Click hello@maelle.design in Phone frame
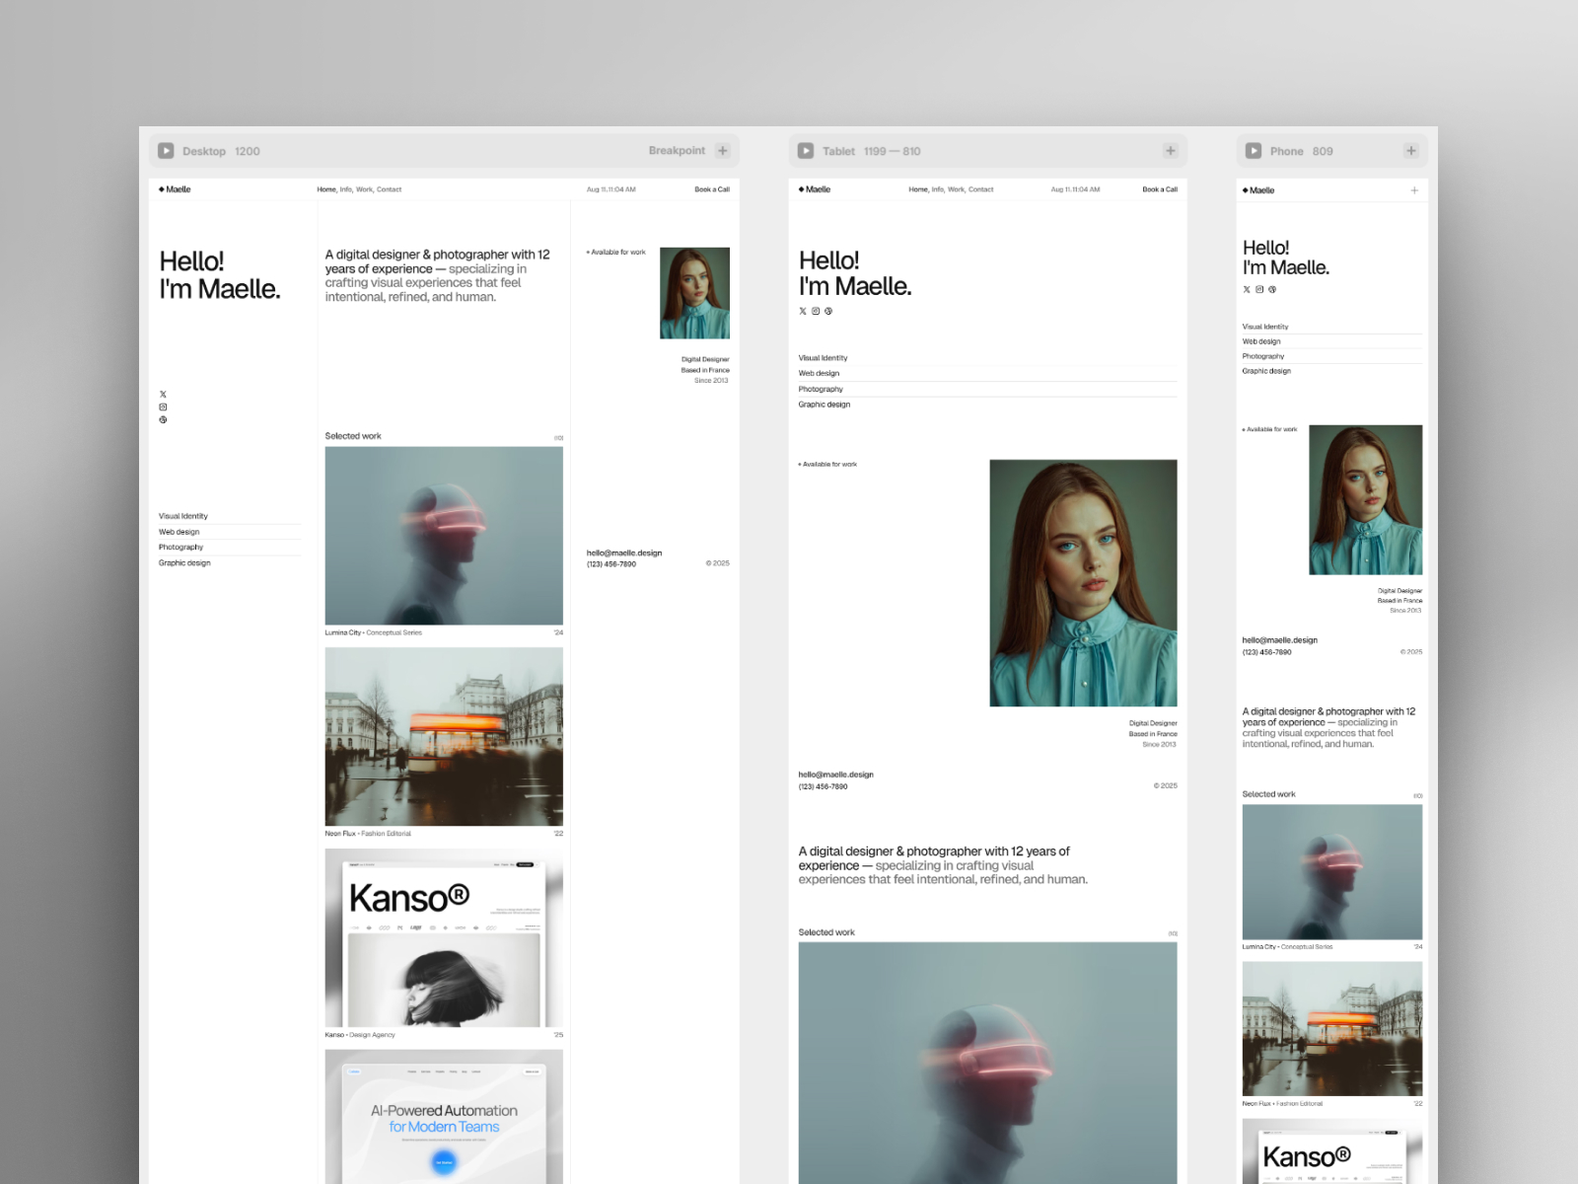The height and width of the screenshot is (1184, 1578). pyautogui.click(x=1280, y=640)
